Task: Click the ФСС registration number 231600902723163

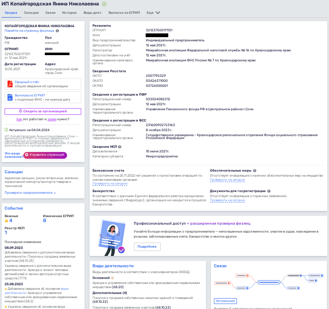Action: click(160, 125)
